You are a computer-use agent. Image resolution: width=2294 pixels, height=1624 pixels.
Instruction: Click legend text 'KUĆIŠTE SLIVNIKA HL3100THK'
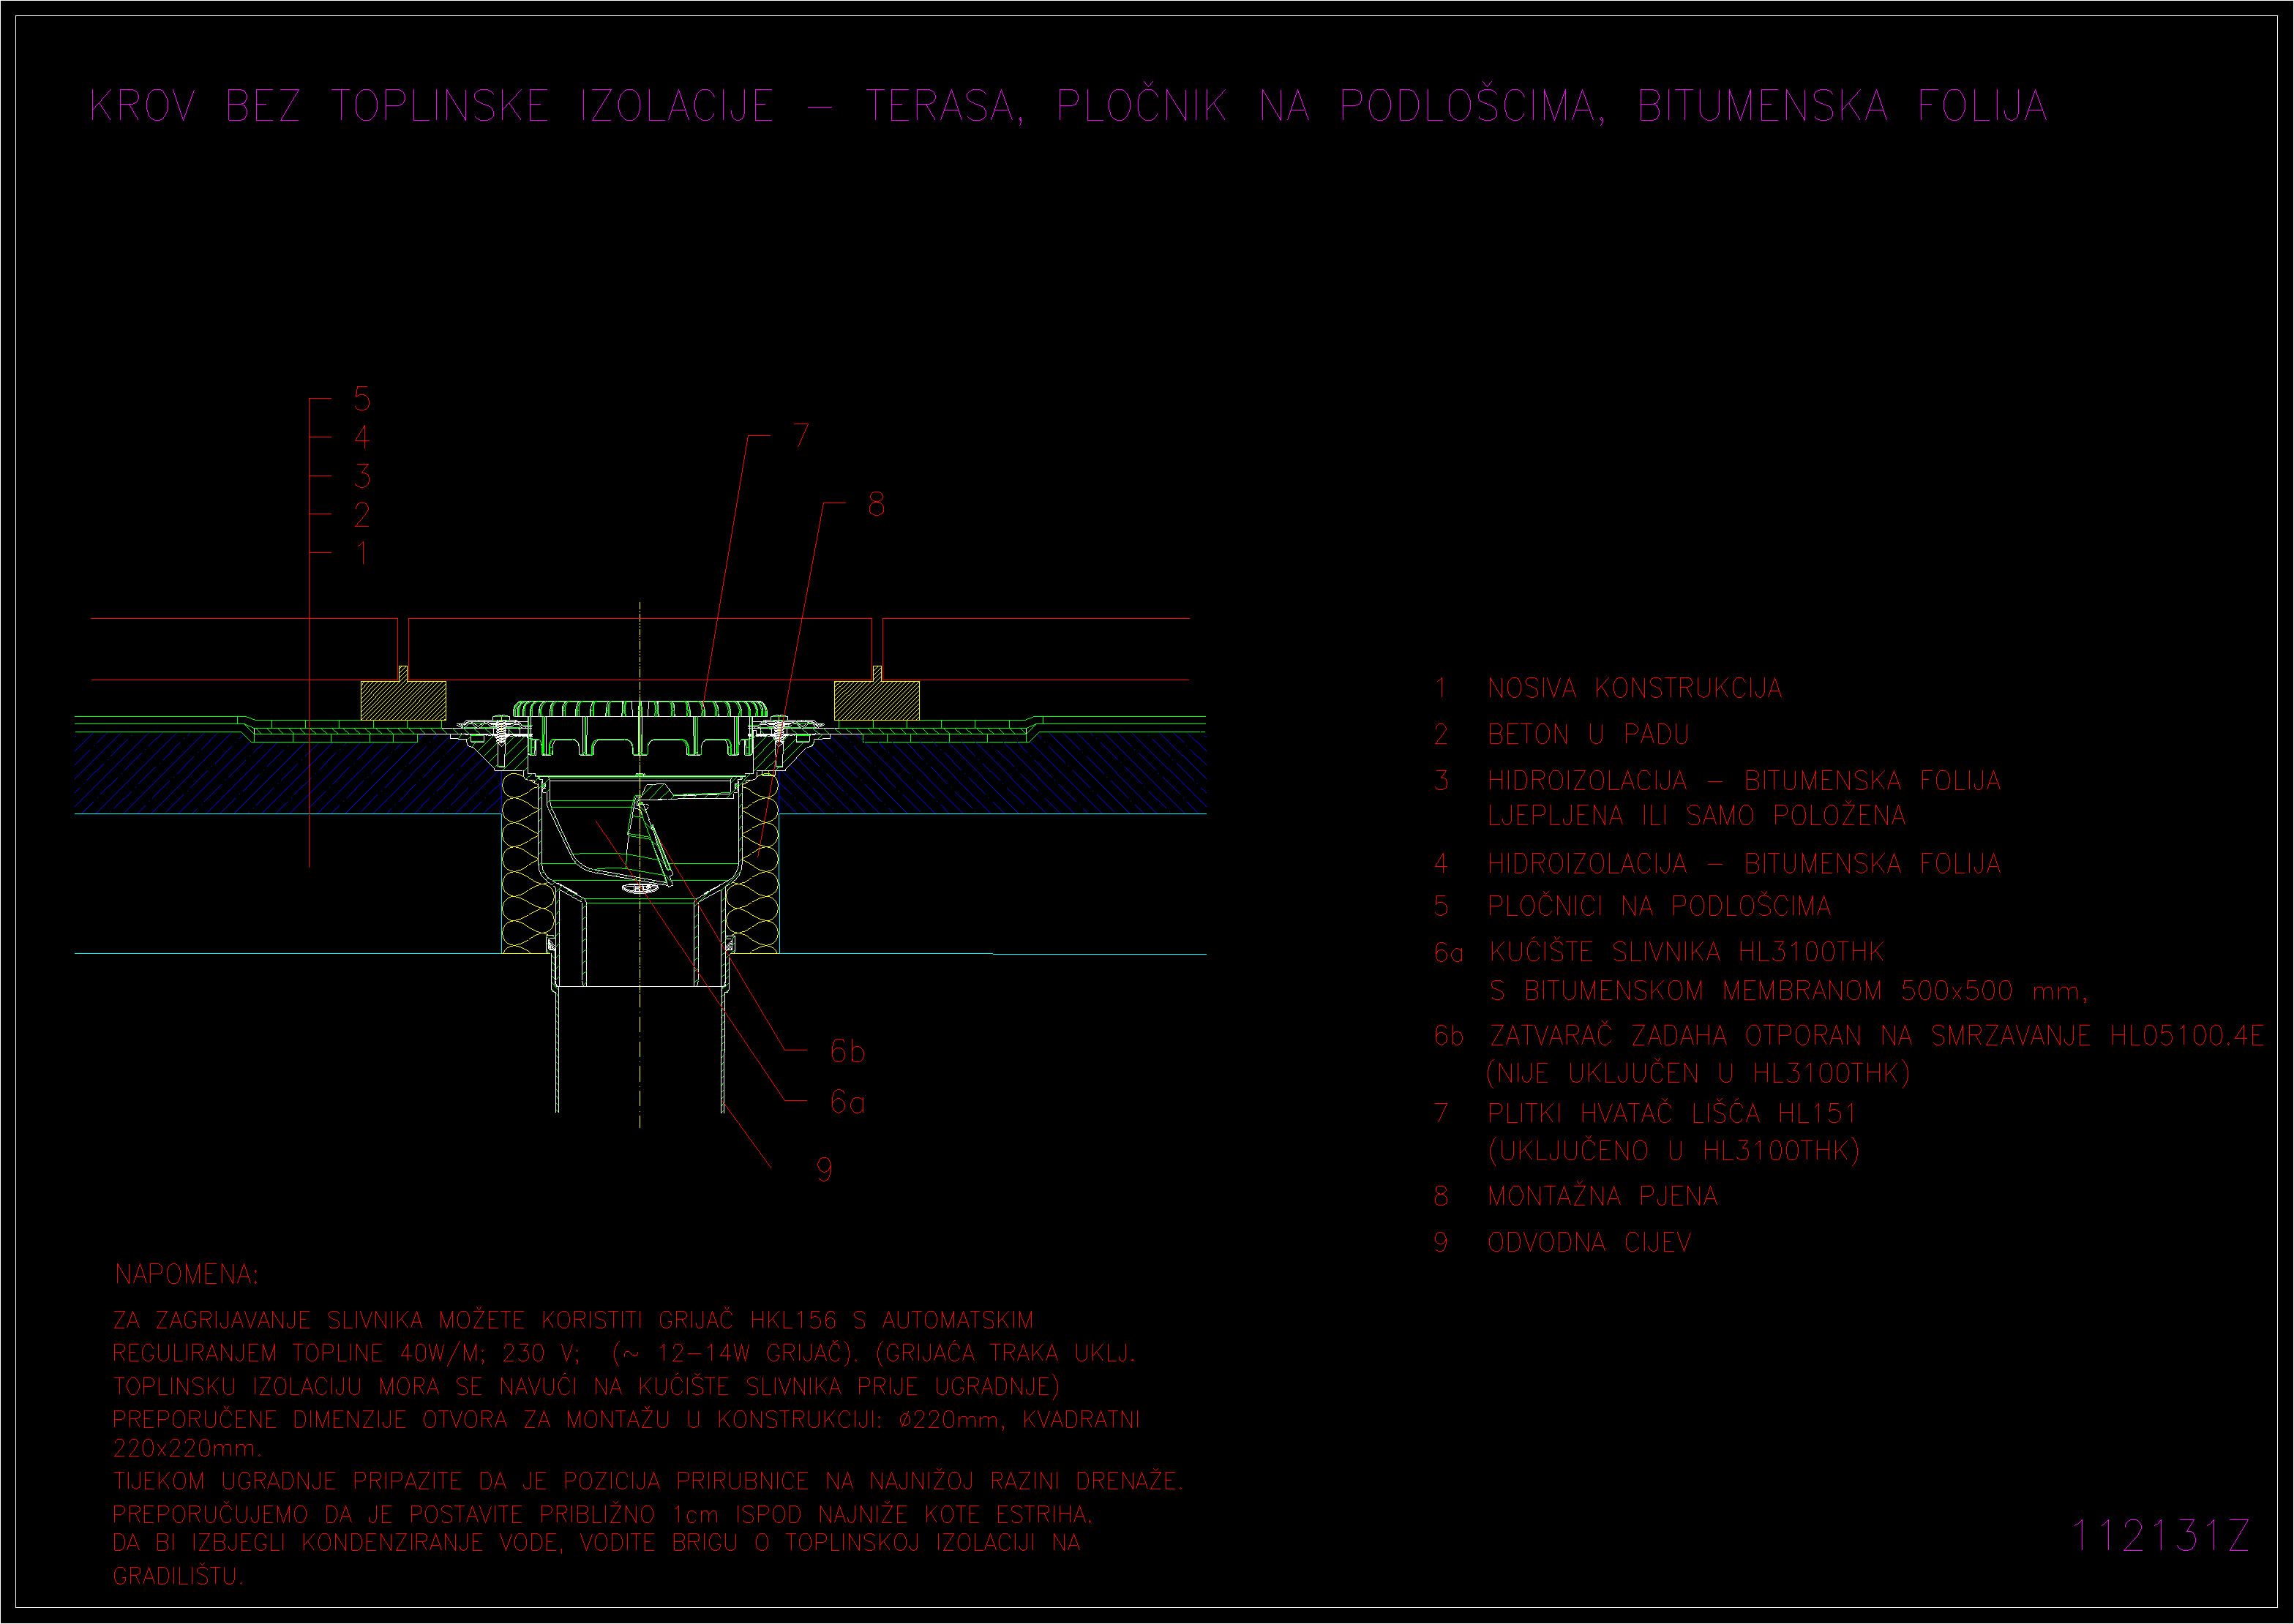pyautogui.click(x=1687, y=951)
